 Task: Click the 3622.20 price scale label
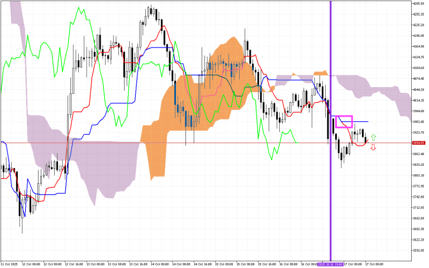[418, 240]
